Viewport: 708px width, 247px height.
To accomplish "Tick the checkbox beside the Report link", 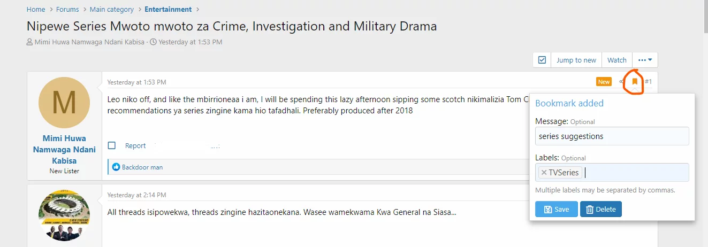I will 112,145.
